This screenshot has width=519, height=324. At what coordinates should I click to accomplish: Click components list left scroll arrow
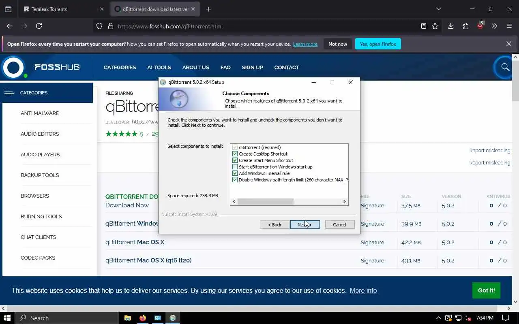234,201
